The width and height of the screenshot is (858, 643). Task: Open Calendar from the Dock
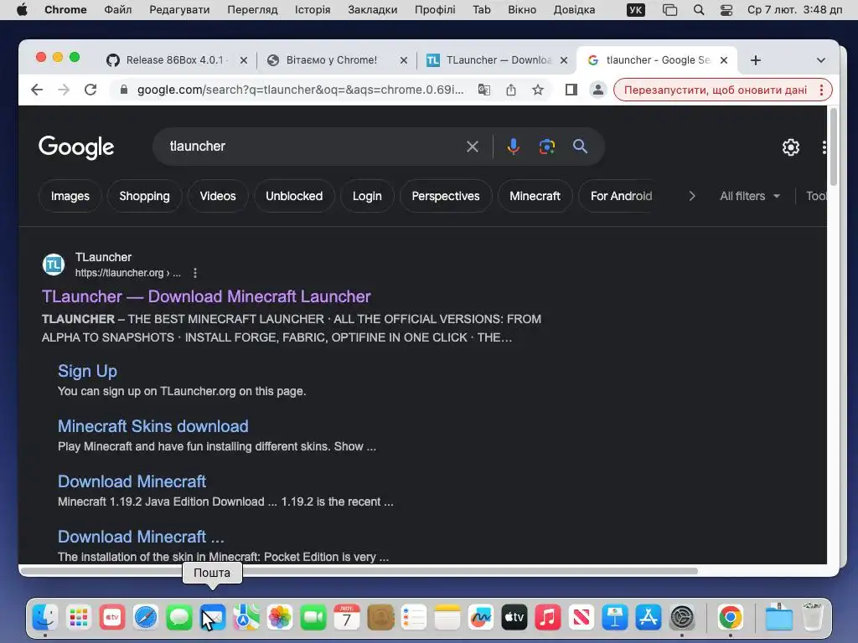(x=346, y=618)
